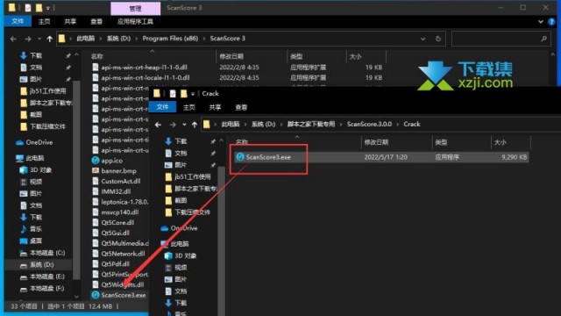Viewport: 561px width, 316px height.
Task: Select banner.bmp file
Action: point(114,171)
